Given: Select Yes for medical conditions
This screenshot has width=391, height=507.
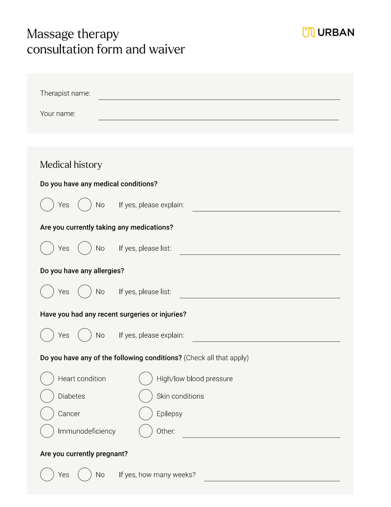Looking at the screenshot, I should tap(47, 204).
